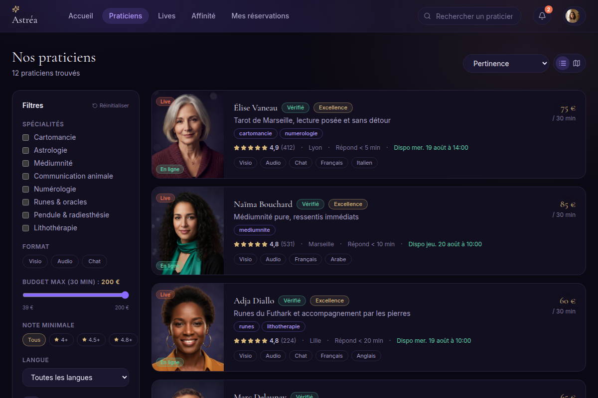Click Adja Diallo's star rating
The width and height of the screenshot is (598, 398).
(251, 341)
